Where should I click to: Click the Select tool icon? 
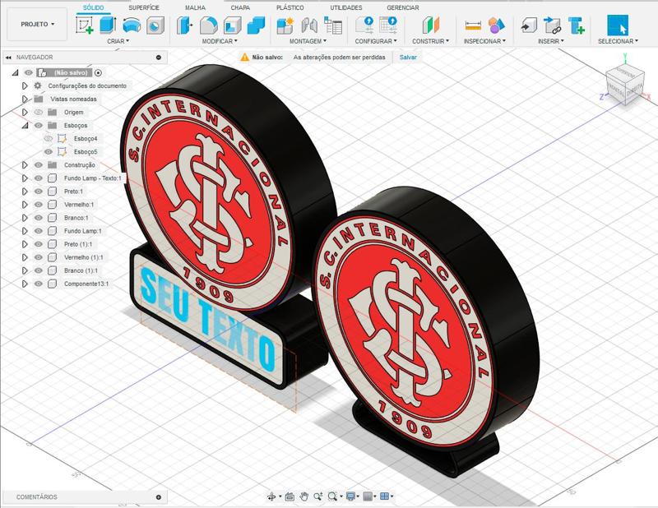coord(618,25)
